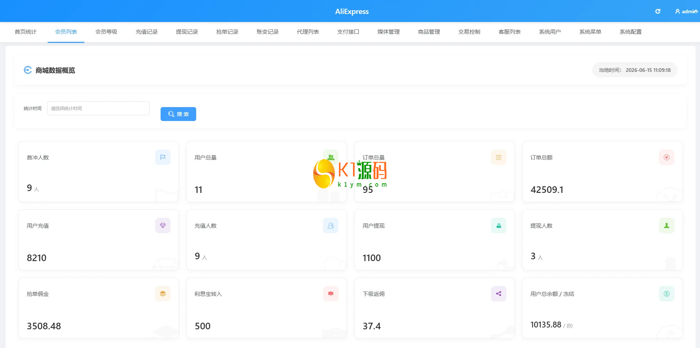
Task: Open the 支付接口 tab
Action: coord(348,32)
